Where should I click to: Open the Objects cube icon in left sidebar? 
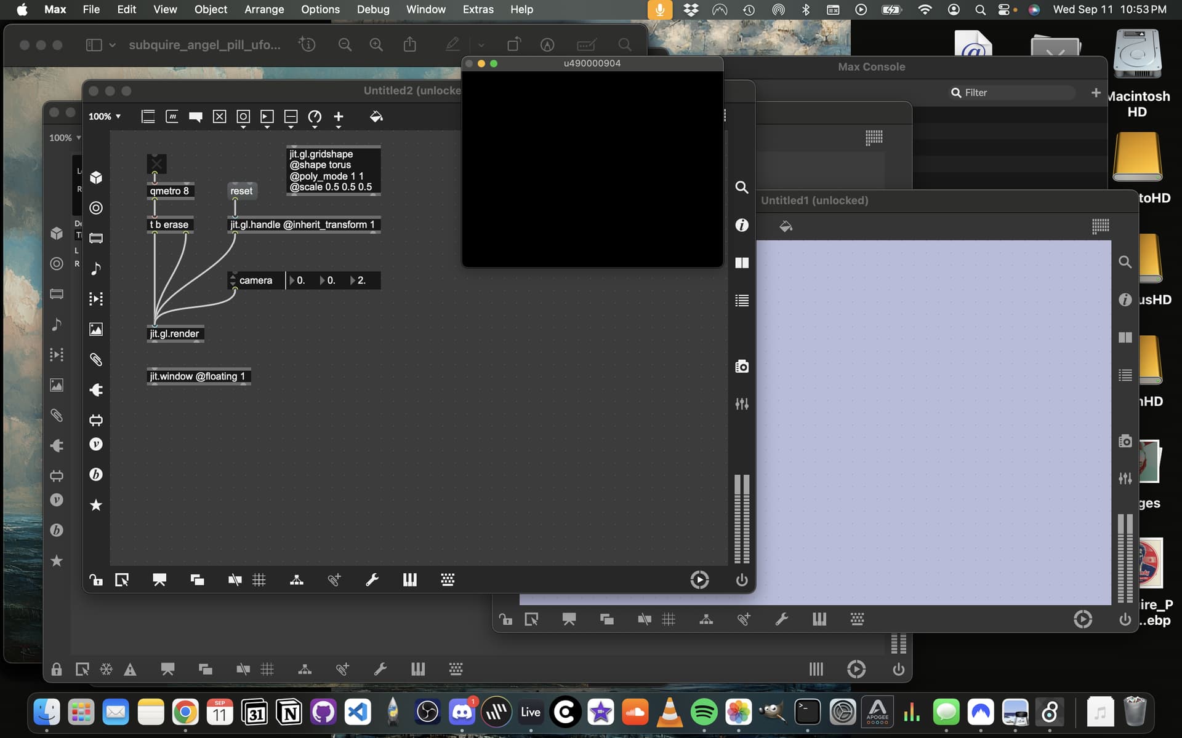(x=96, y=178)
